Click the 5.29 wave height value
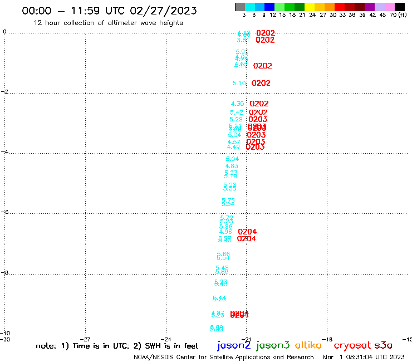This screenshot has width=412, height=362. 236,119
